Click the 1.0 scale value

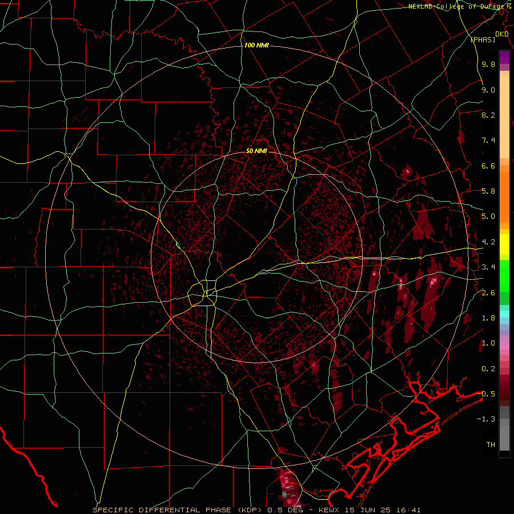pos(488,343)
